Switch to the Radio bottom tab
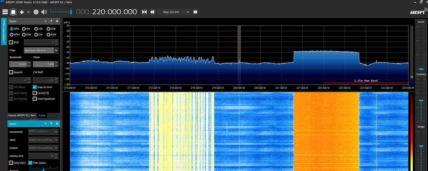Screen dimensions: 428x171 coord(42,115)
